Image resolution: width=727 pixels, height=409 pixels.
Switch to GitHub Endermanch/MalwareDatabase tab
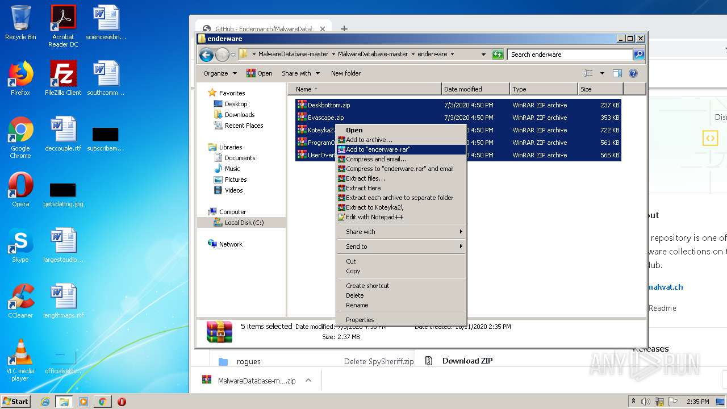pyautogui.click(x=264, y=28)
